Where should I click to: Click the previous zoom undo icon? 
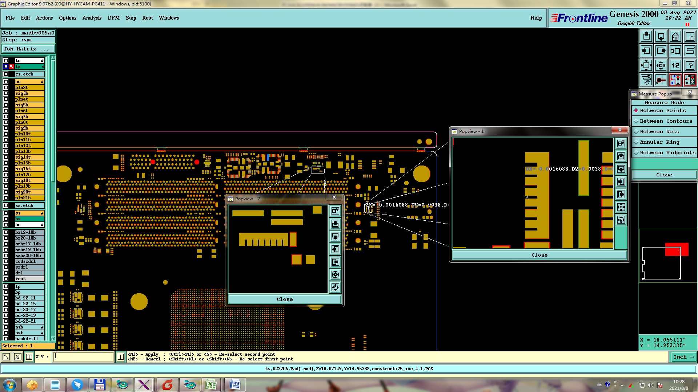coord(675,51)
